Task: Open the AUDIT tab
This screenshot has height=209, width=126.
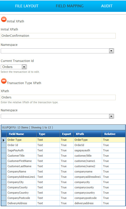Action: point(107,6)
